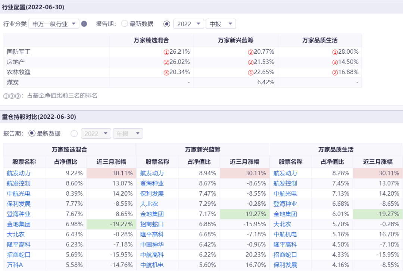The width and height of the screenshot is (403, 271).
Task: Open 中航机电 link in 万家新兴蓝筹 holdings
Action: [152, 265]
